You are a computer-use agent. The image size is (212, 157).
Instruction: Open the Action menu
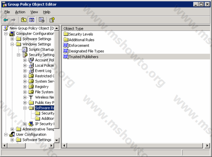[20, 12]
